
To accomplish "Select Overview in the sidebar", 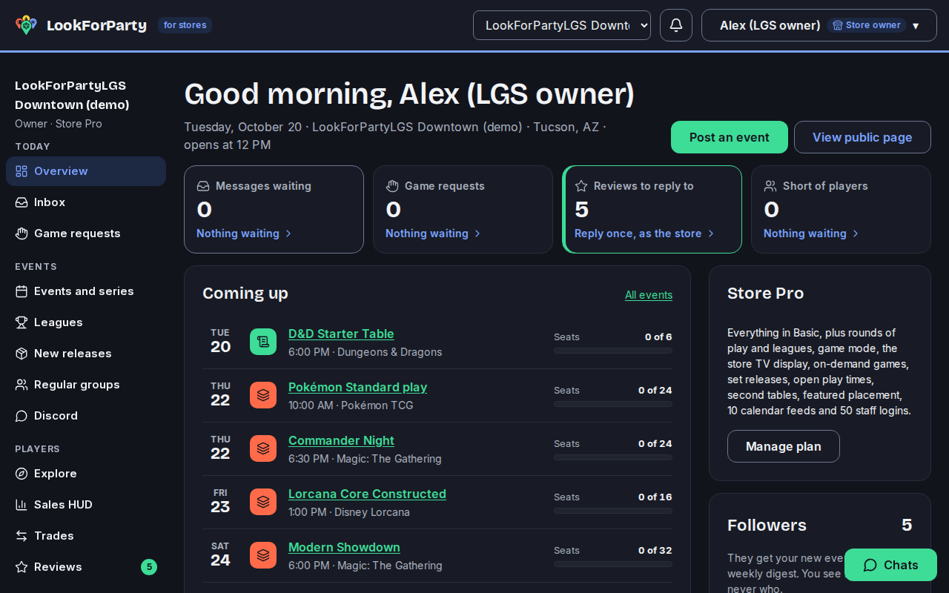I will click(86, 171).
